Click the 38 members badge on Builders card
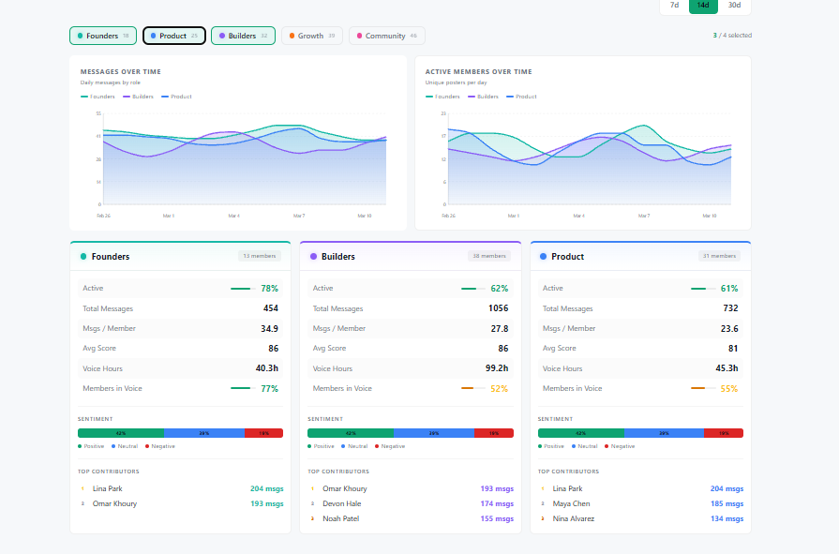 (490, 256)
